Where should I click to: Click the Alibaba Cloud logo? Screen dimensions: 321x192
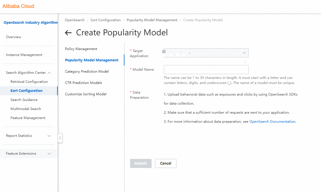coord(18,6)
